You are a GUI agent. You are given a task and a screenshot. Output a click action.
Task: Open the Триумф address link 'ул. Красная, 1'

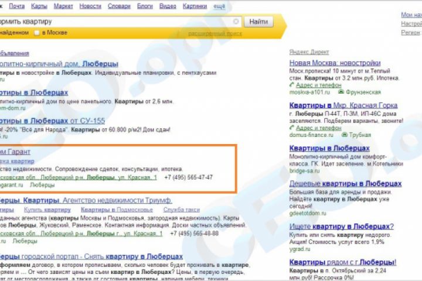coord(81,234)
